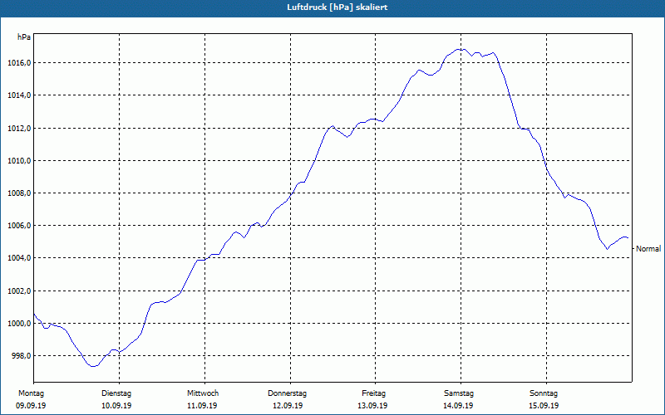Click the date 11.09.19
Screen dimensions: 665x415
(x=202, y=406)
